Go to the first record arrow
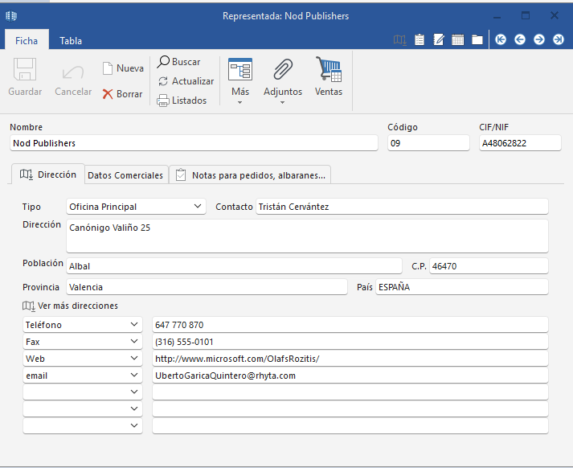This screenshot has height=468, width=573. 501,39
